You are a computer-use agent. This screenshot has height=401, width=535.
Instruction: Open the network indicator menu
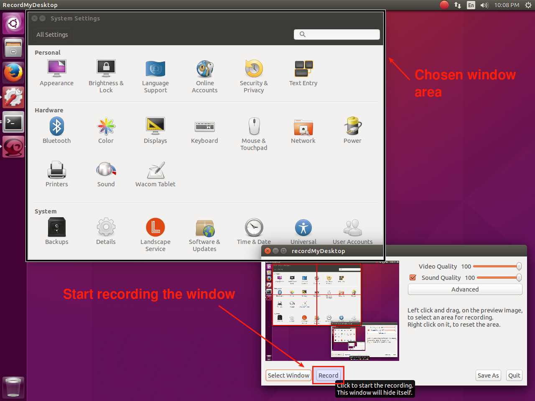point(458,5)
